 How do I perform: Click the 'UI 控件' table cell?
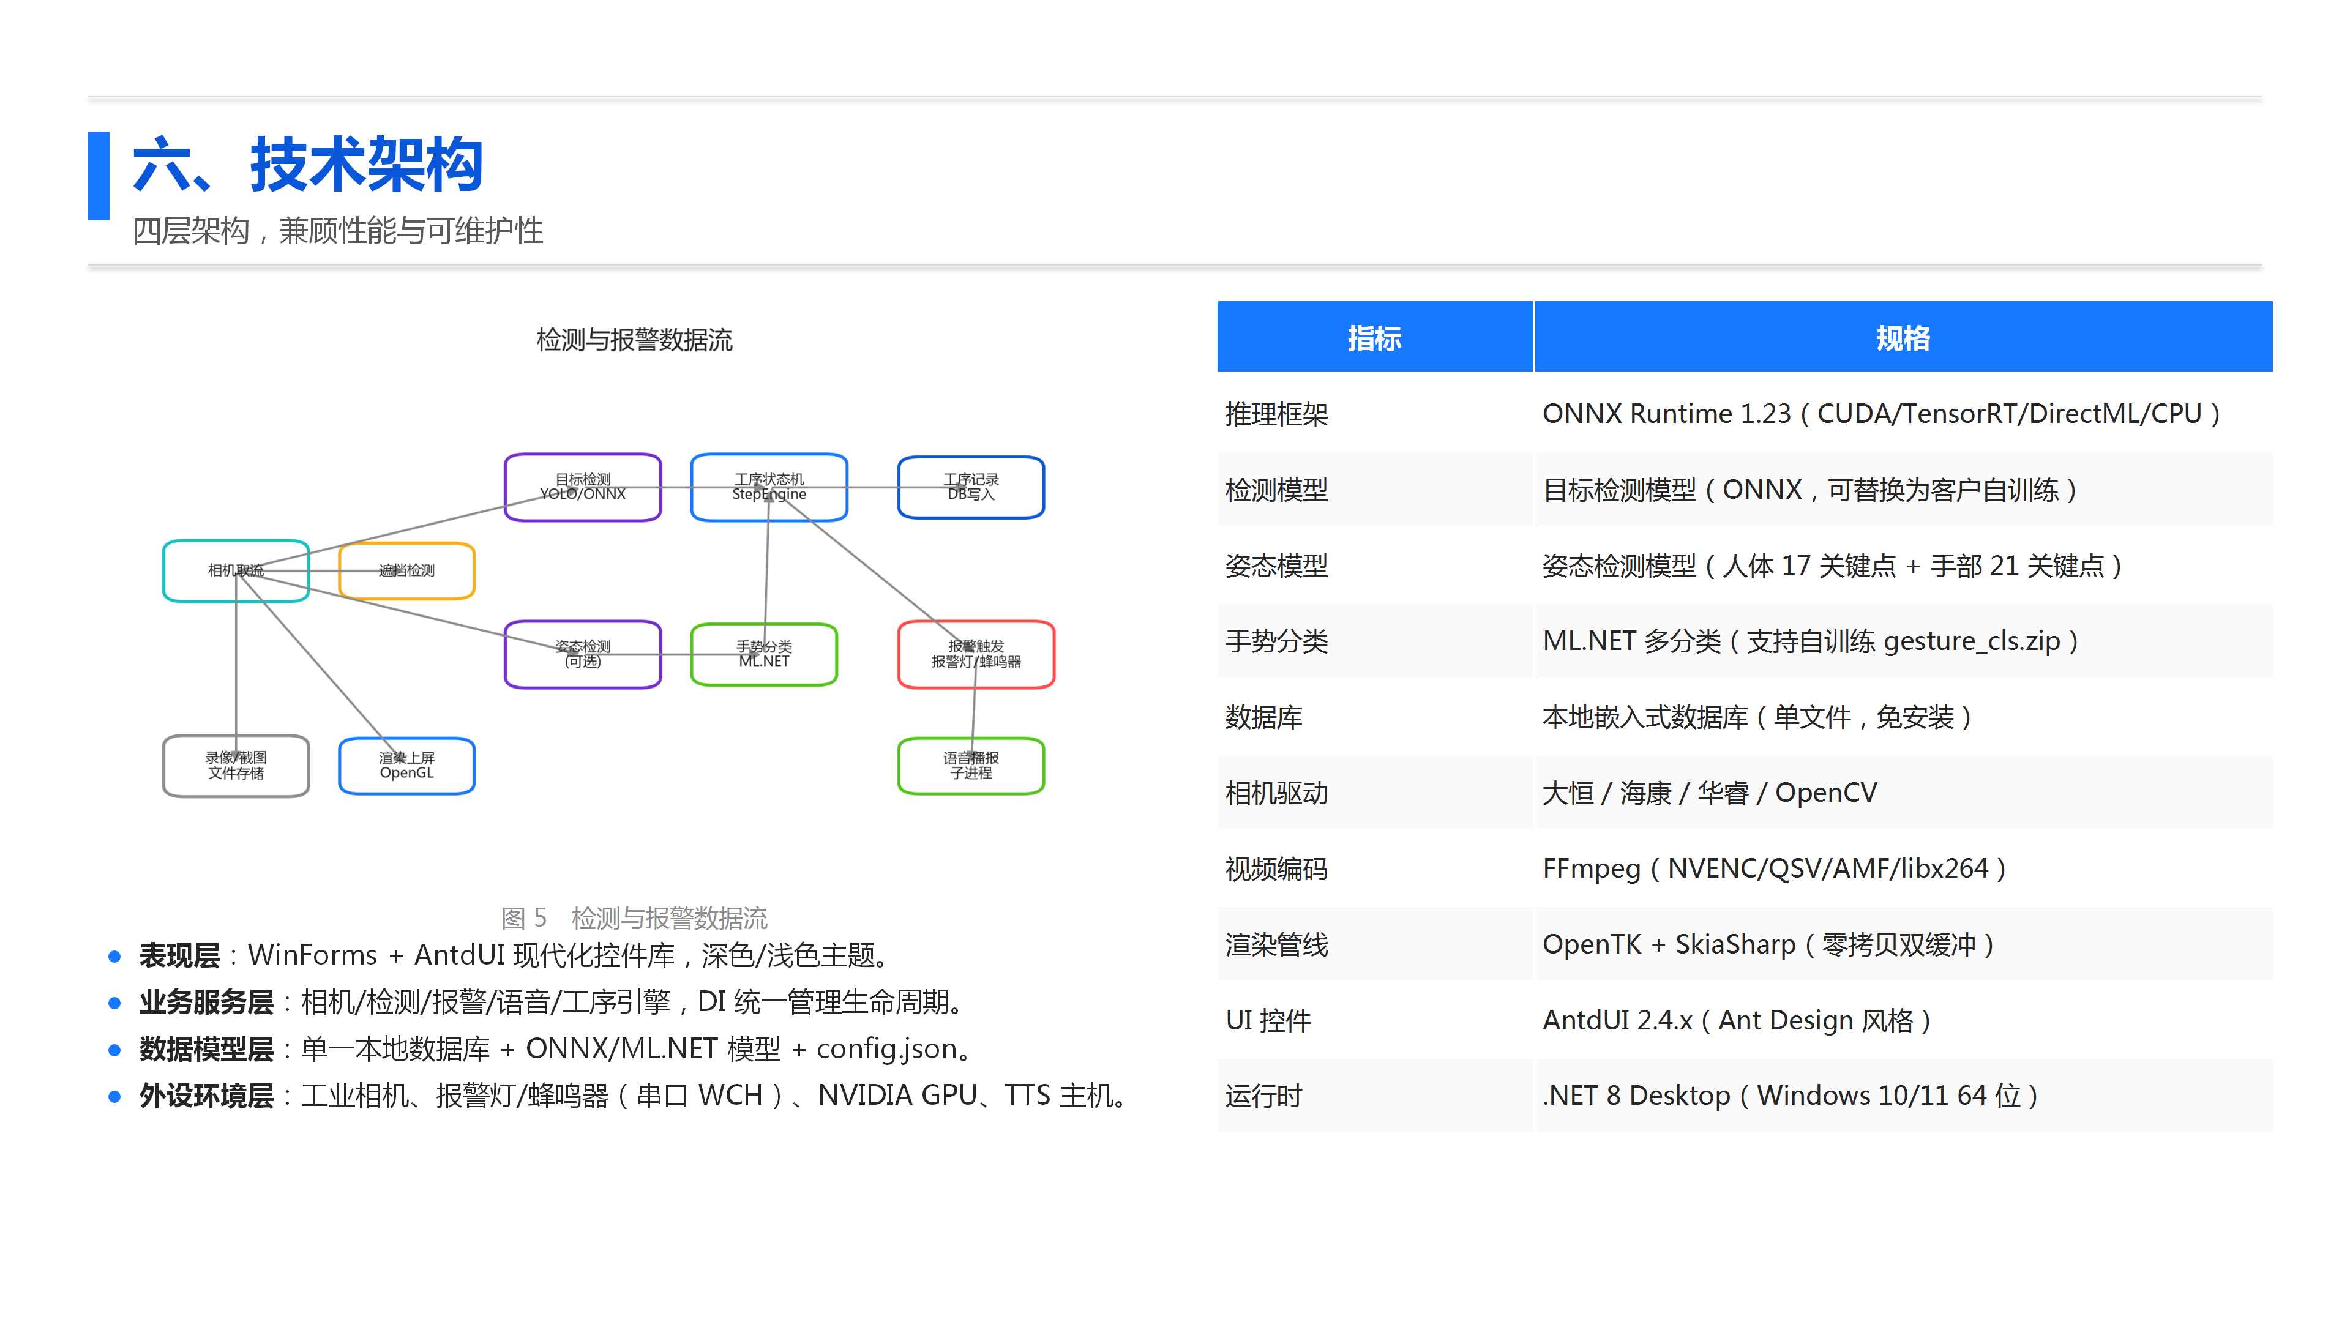(1375, 1020)
